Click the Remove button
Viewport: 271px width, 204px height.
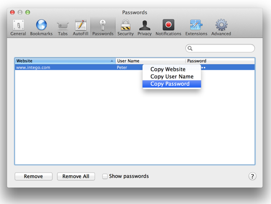(x=33, y=176)
